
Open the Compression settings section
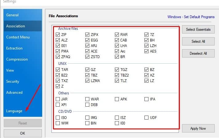[17, 59]
